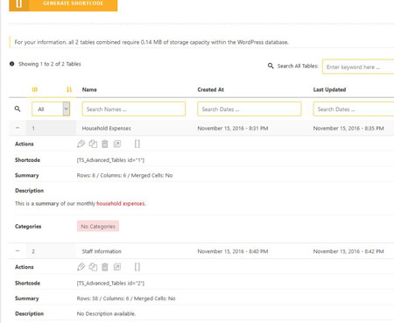Click the No Categories badge
Image resolution: width=394 pixels, height=323 pixels.
(98, 226)
